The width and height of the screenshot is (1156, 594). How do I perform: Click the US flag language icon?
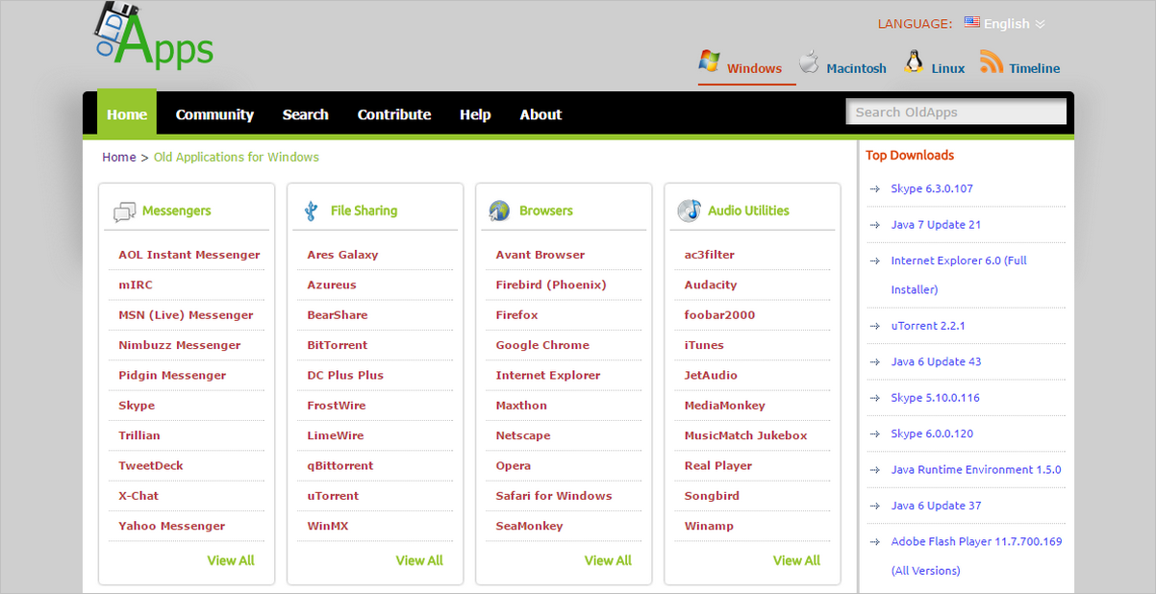[972, 22]
